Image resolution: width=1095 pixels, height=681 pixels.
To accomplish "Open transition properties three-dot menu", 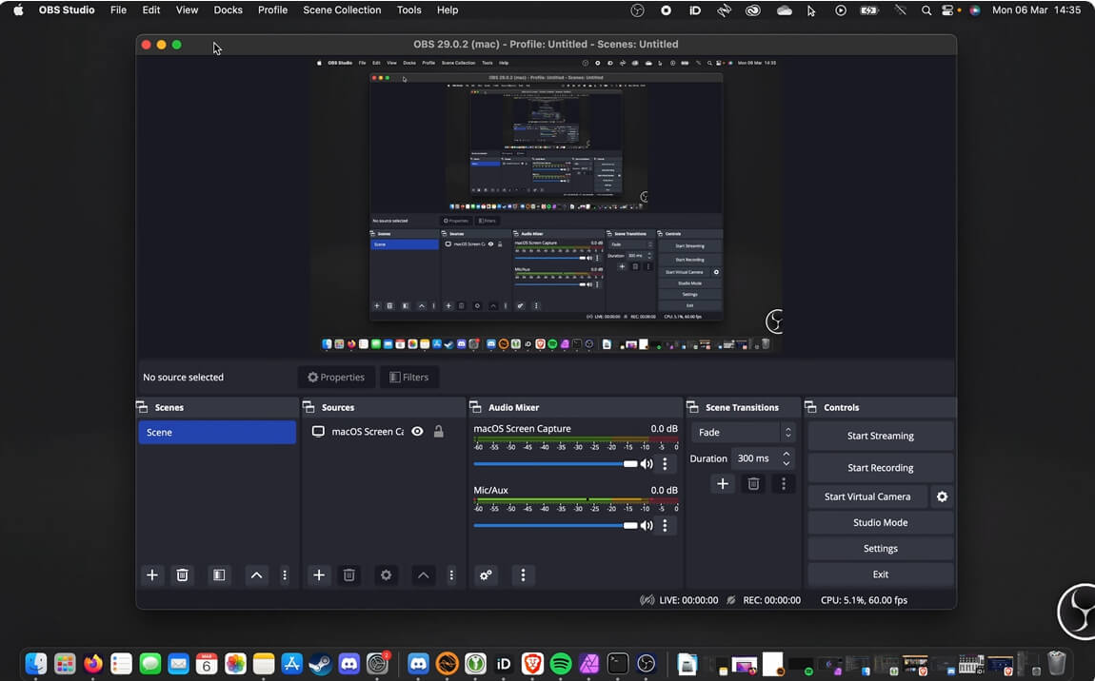I will pyautogui.click(x=784, y=483).
